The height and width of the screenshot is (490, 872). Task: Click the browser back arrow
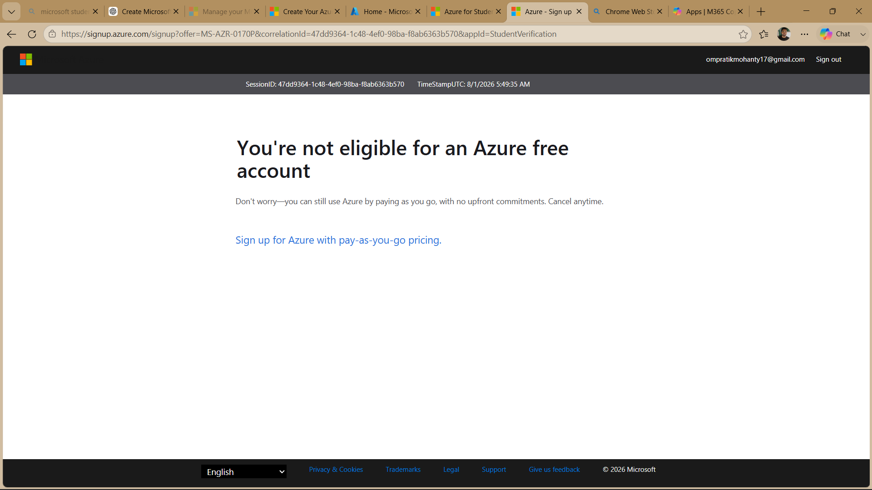point(12,34)
